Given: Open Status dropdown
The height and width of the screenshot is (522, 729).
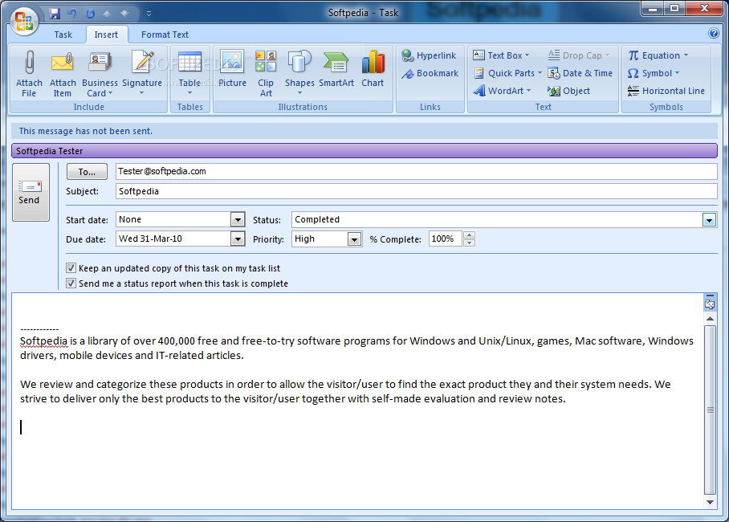Looking at the screenshot, I should [x=709, y=220].
